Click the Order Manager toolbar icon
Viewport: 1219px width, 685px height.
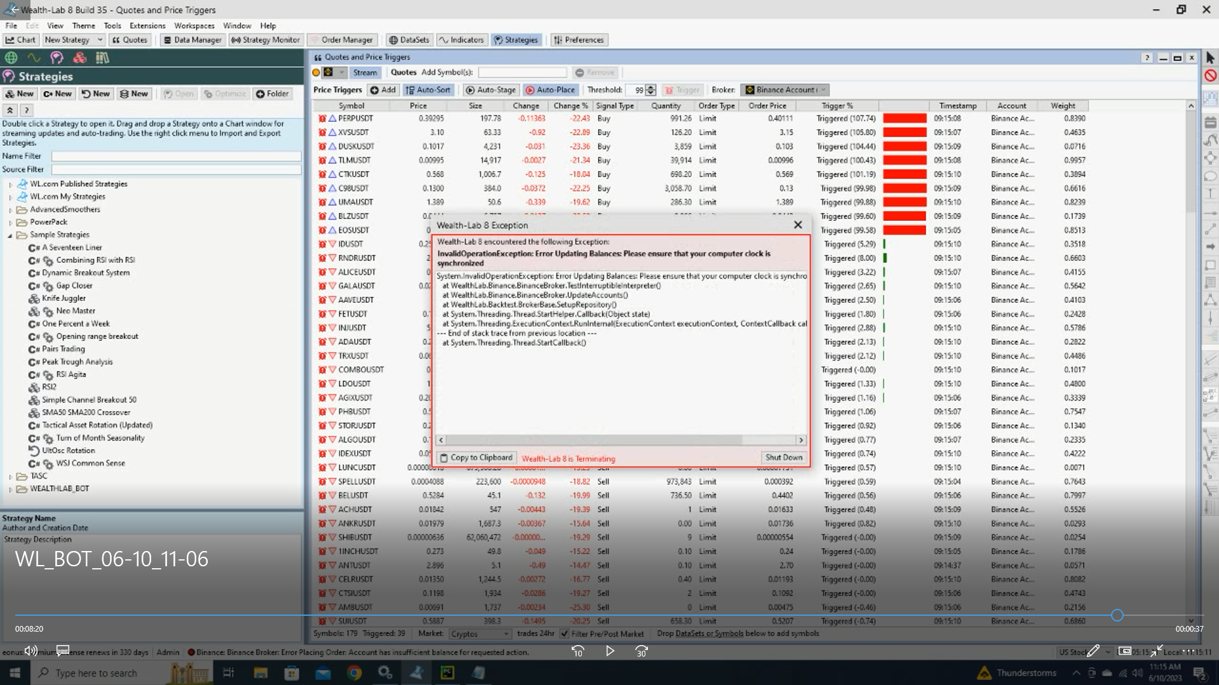pyautogui.click(x=341, y=39)
